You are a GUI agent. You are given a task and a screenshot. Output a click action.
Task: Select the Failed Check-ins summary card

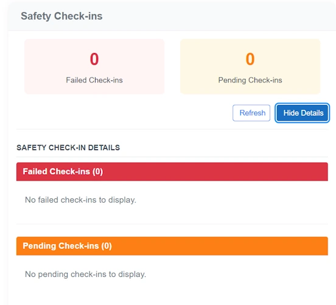click(x=94, y=66)
